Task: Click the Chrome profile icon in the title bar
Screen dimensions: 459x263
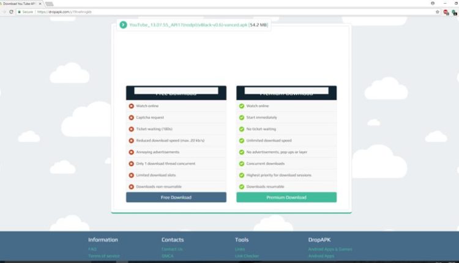Action: [x=433, y=3]
